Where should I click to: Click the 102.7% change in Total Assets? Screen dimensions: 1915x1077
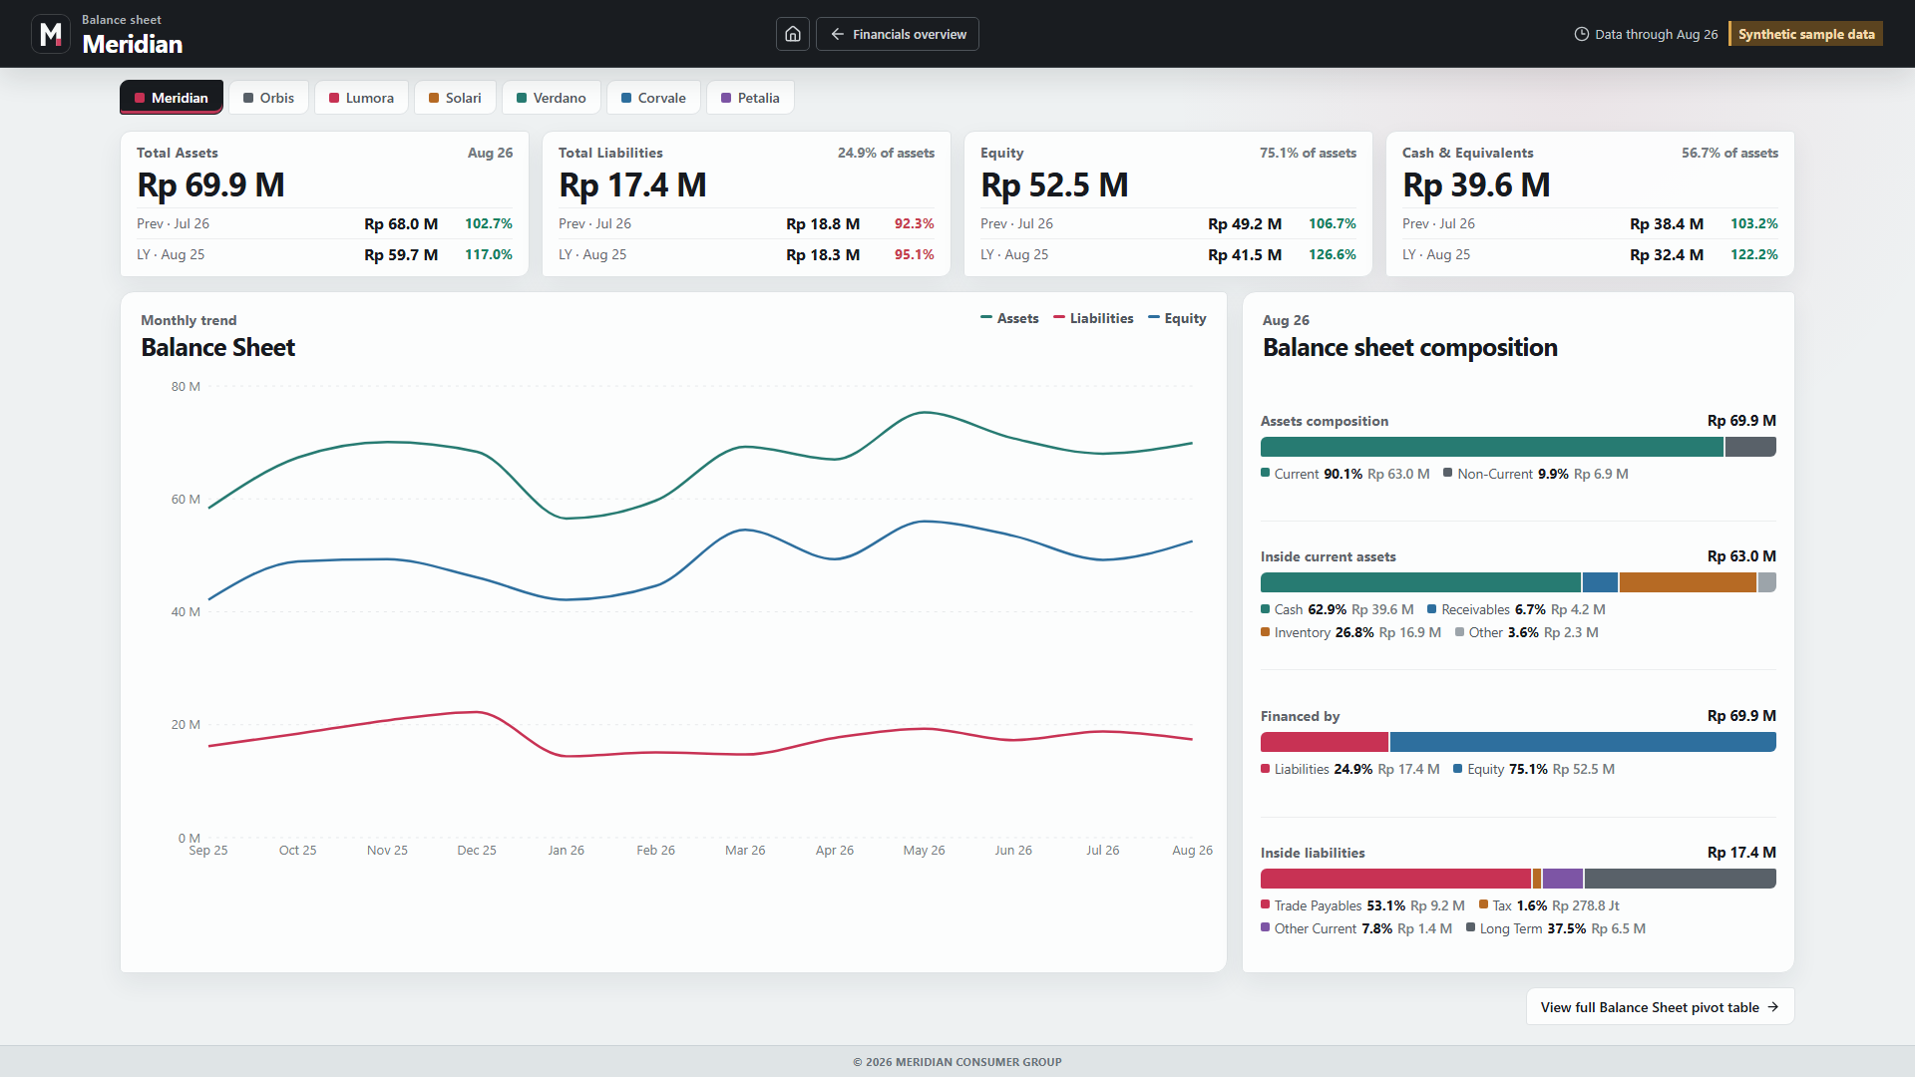tap(489, 223)
